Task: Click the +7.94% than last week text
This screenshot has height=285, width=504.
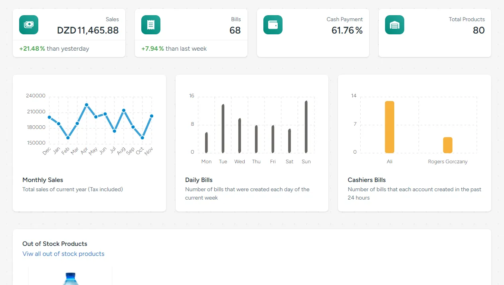Action: pyautogui.click(x=174, y=49)
